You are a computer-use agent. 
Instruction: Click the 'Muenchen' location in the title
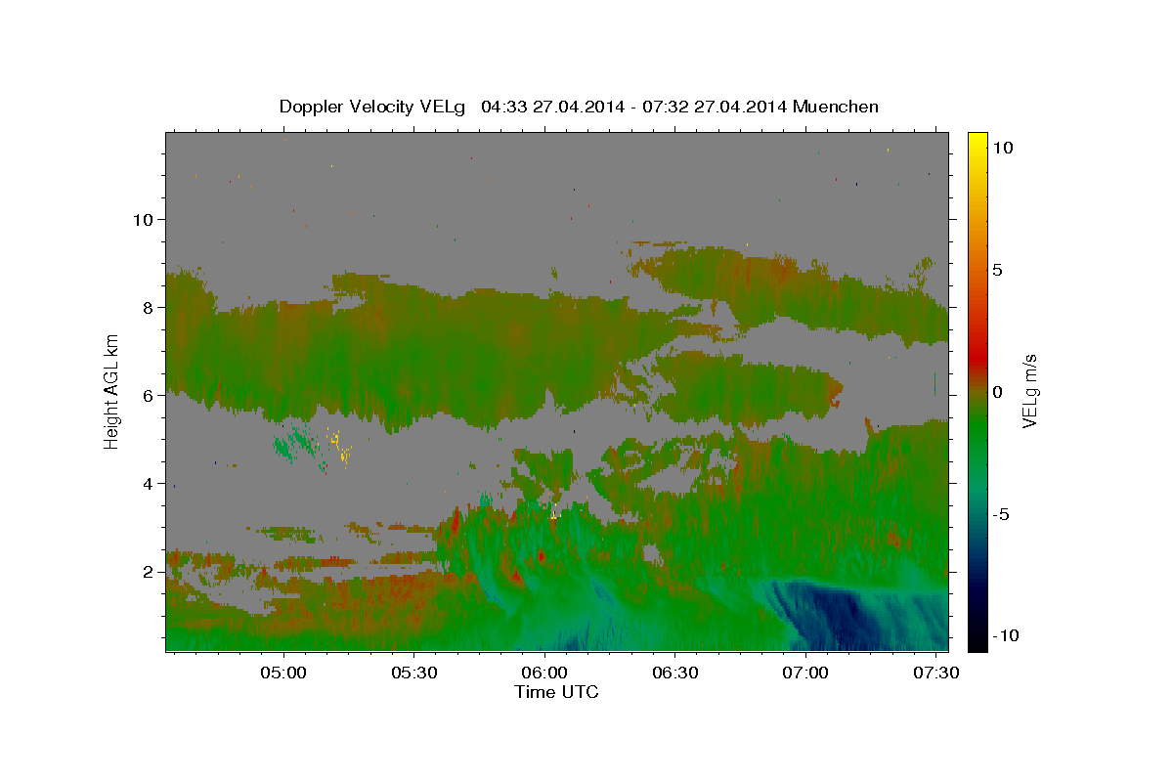[x=836, y=107]
